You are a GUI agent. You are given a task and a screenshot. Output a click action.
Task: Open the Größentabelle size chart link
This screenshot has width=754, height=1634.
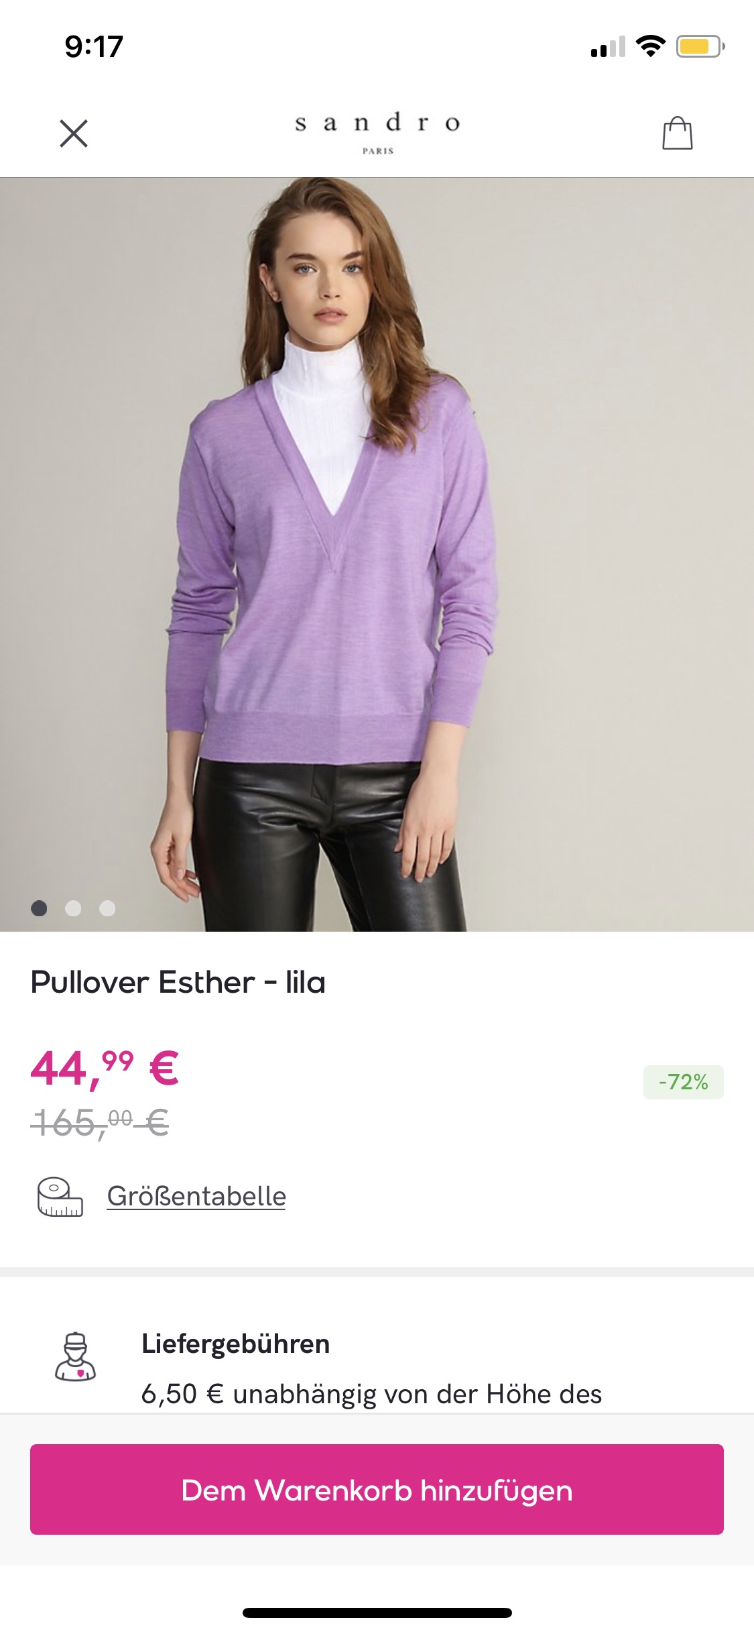point(196,1197)
